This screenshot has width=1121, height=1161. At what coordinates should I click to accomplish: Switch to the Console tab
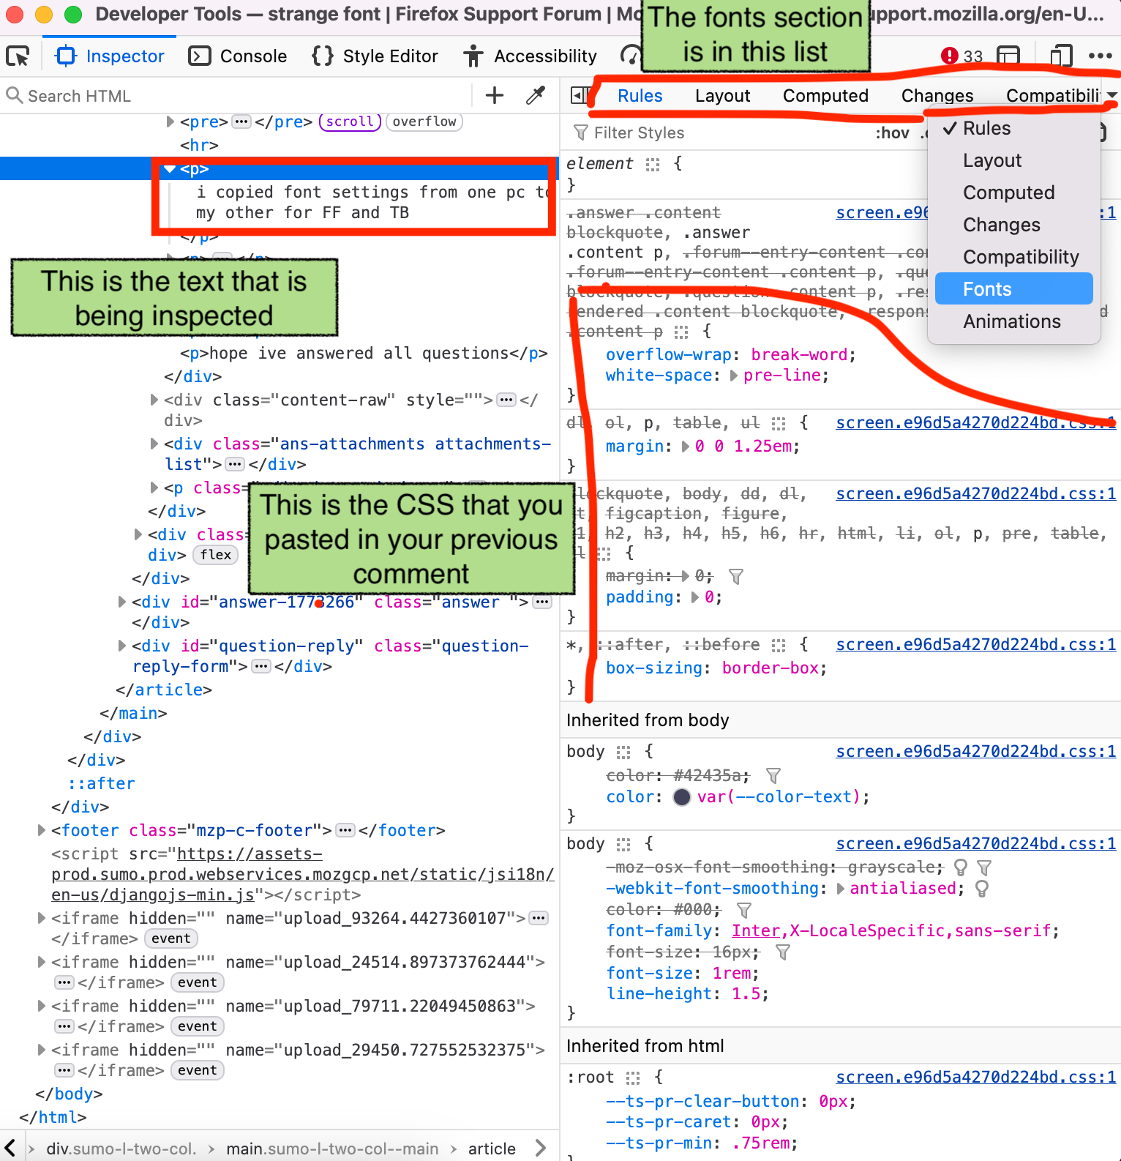[238, 56]
